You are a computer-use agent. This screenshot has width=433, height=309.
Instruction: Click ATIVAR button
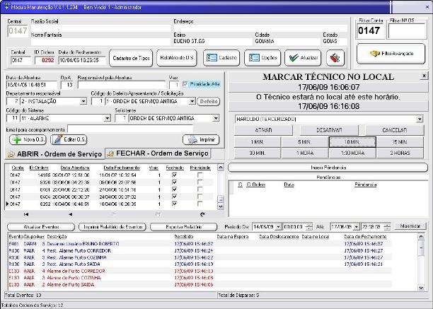click(263, 130)
